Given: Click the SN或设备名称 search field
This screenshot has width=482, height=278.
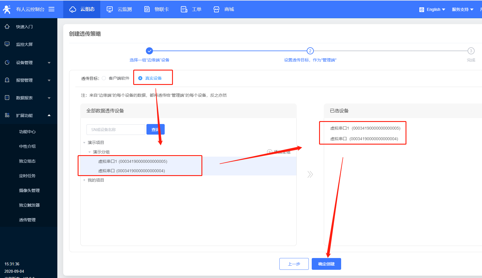Looking at the screenshot, I should tap(116, 130).
